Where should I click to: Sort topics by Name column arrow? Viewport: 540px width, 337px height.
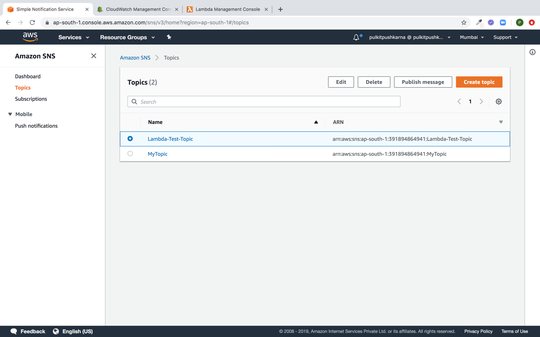pyautogui.click(x=316, y=122)
